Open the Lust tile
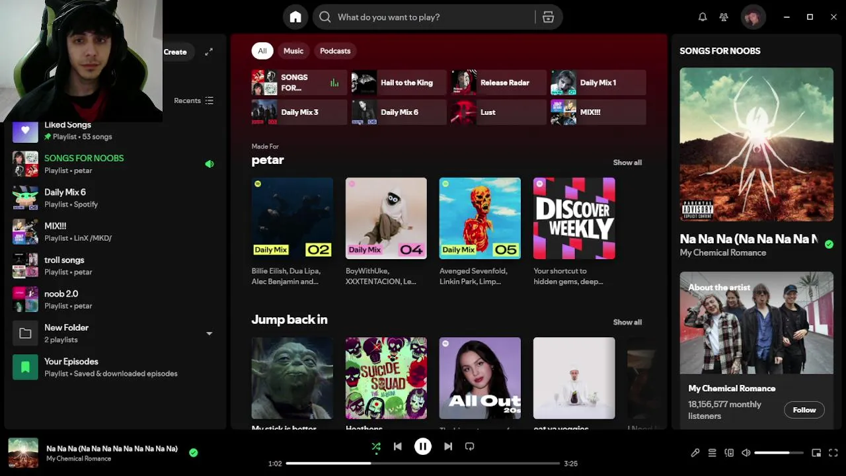 [x=499, y=112]
